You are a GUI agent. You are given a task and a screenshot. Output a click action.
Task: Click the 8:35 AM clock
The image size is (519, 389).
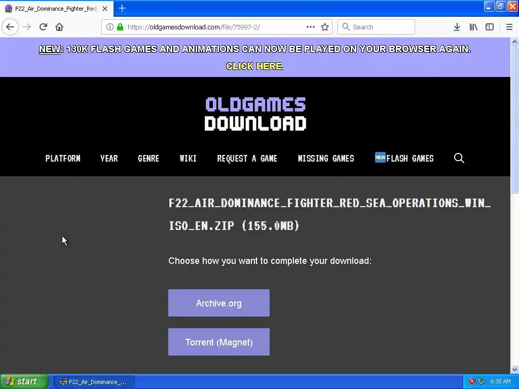click(x=500, y=381)
